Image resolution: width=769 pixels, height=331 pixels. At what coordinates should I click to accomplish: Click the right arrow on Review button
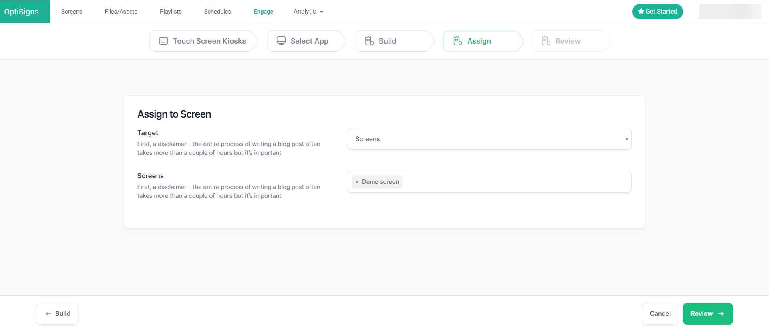(721, 314)
